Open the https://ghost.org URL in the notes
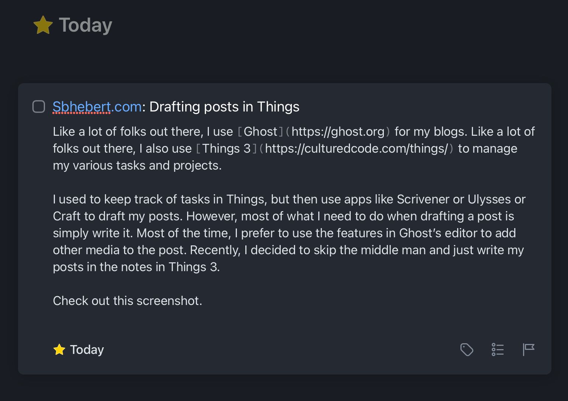This screenshot has height=401, width=568. pyautogui.click(x=338, y=131)
